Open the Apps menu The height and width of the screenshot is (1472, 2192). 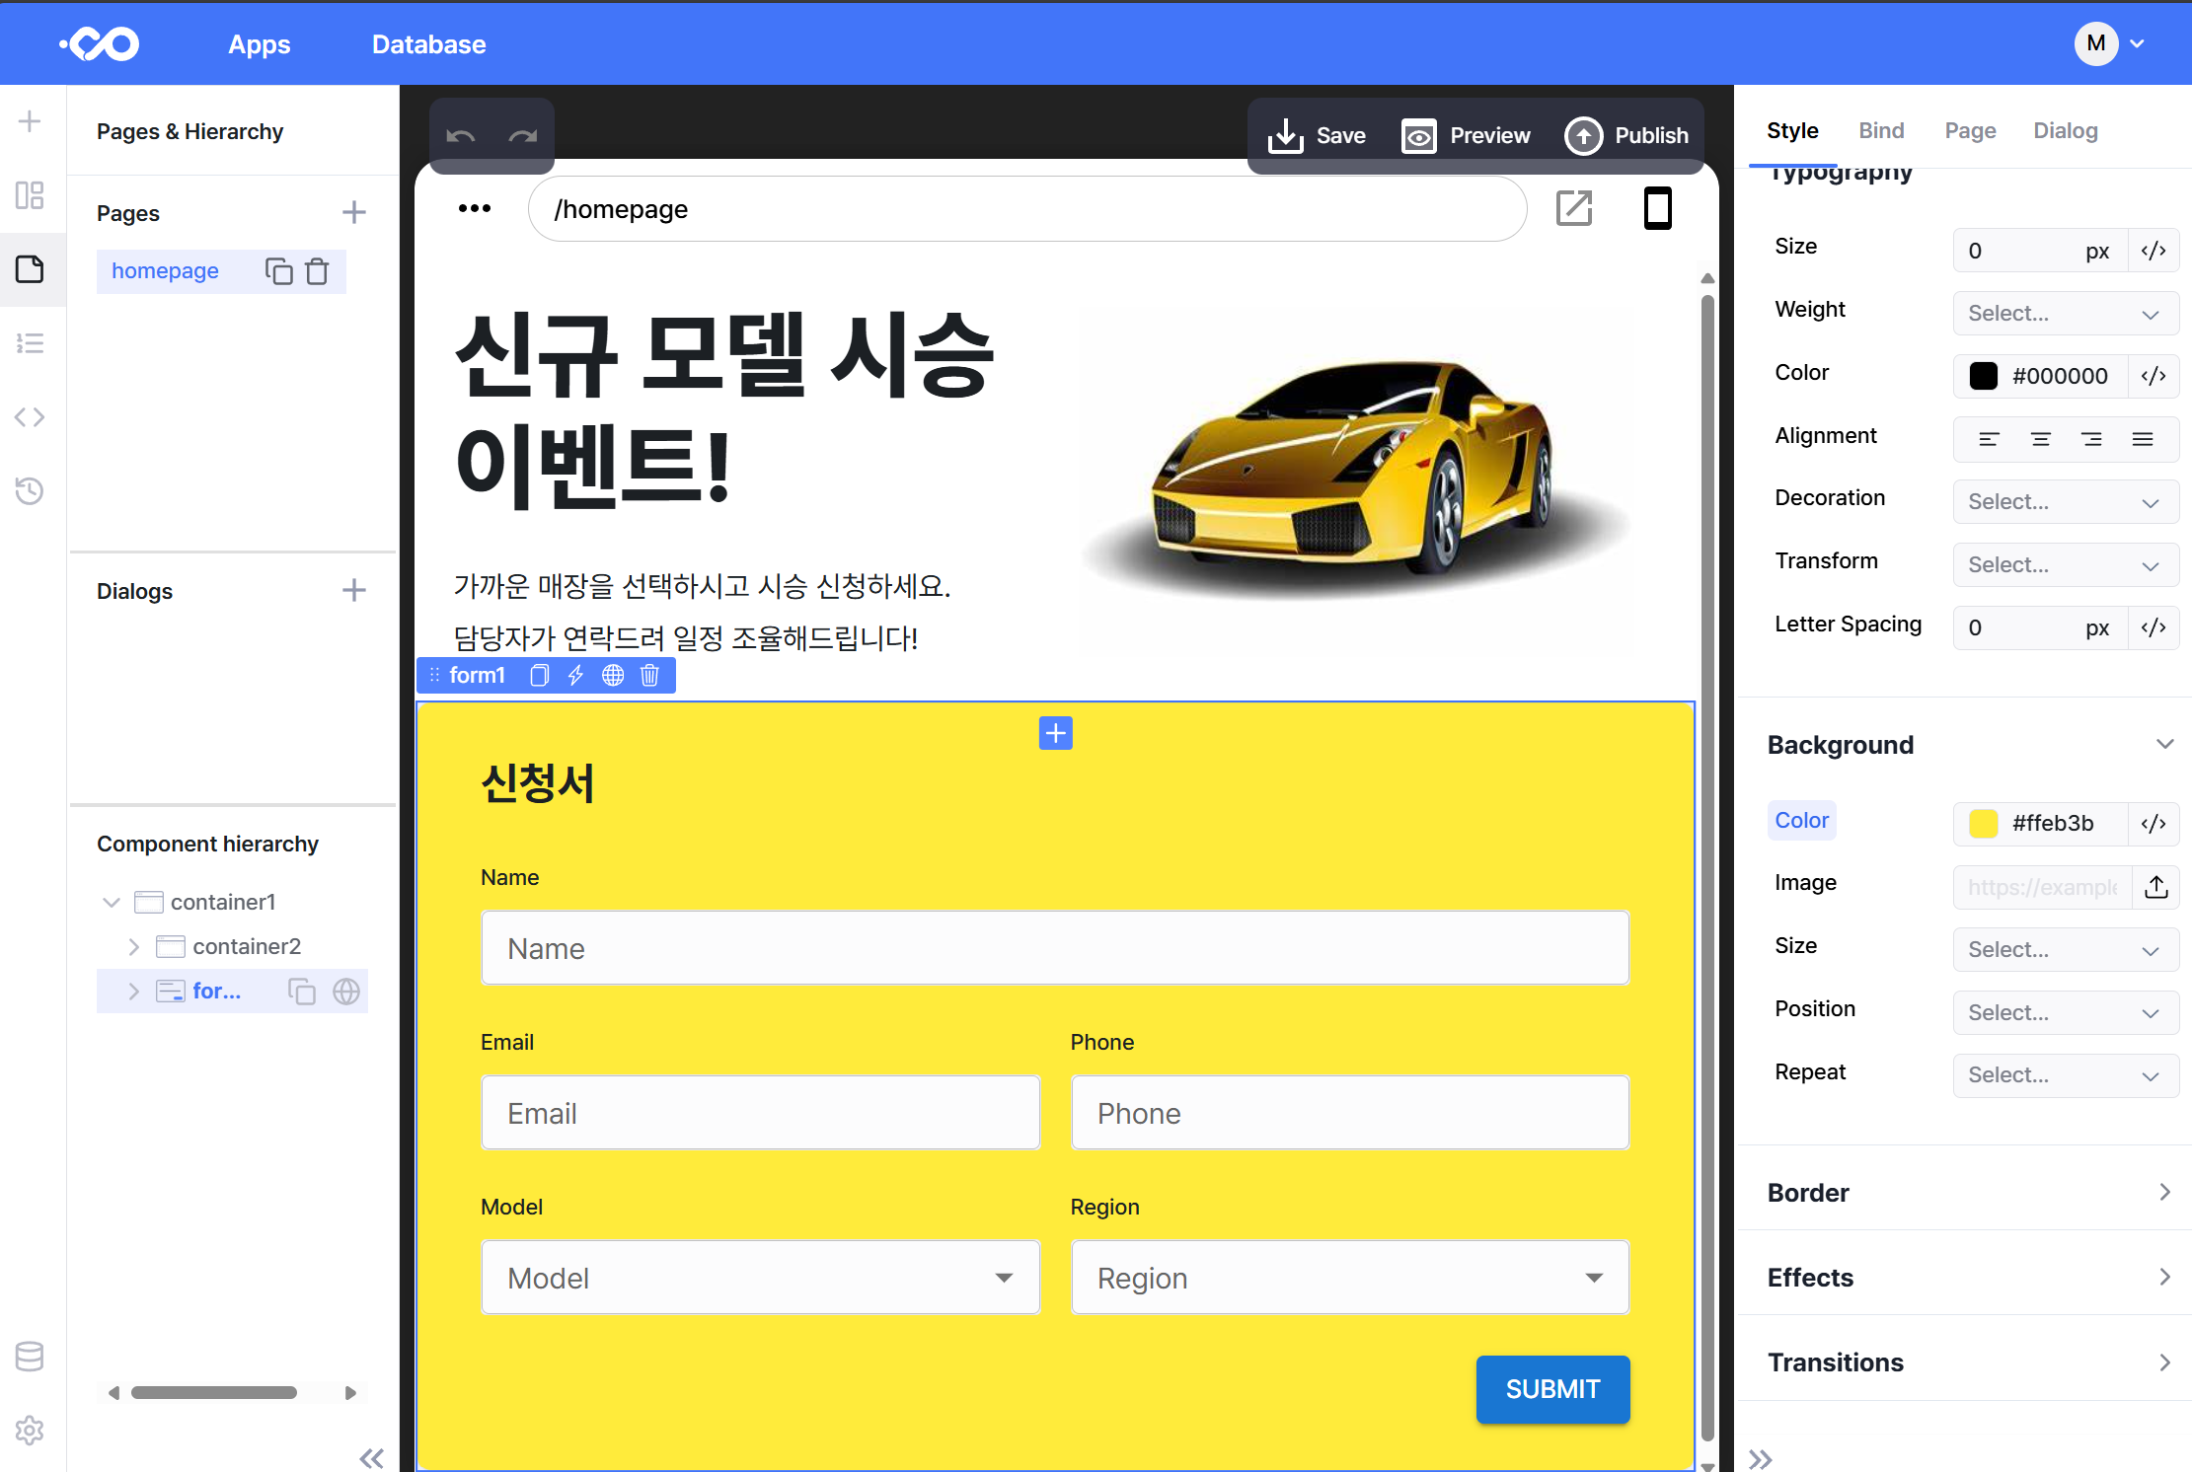click(260, 44)
